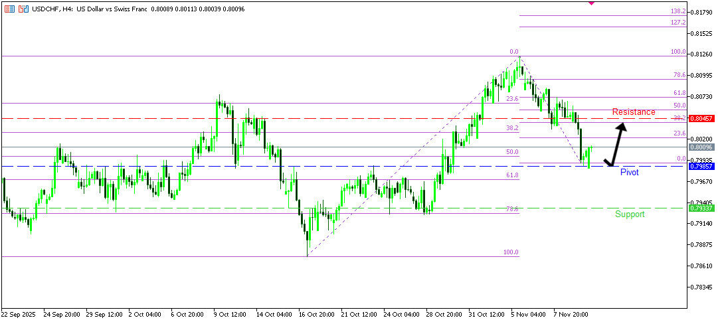This screenshot has height=322, width=722.
Task: Click the 127.2 Fibonacci extension label
Action: click(x=677, y=23)
